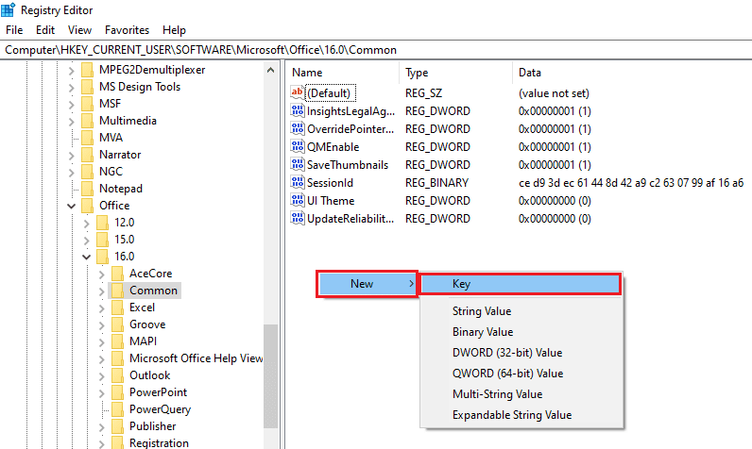
Task: Click the (Default) string value icon
Action: point(298,92)
